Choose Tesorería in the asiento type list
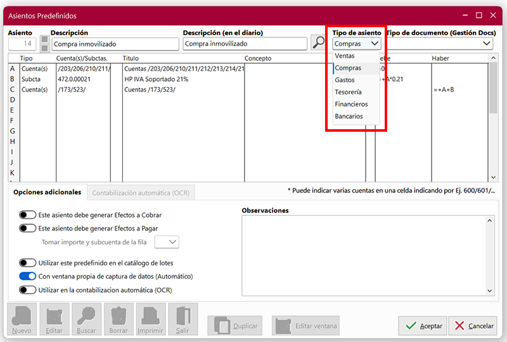Image resolution: width=507 pixels, height=342 pixels. tap(349, 92)
